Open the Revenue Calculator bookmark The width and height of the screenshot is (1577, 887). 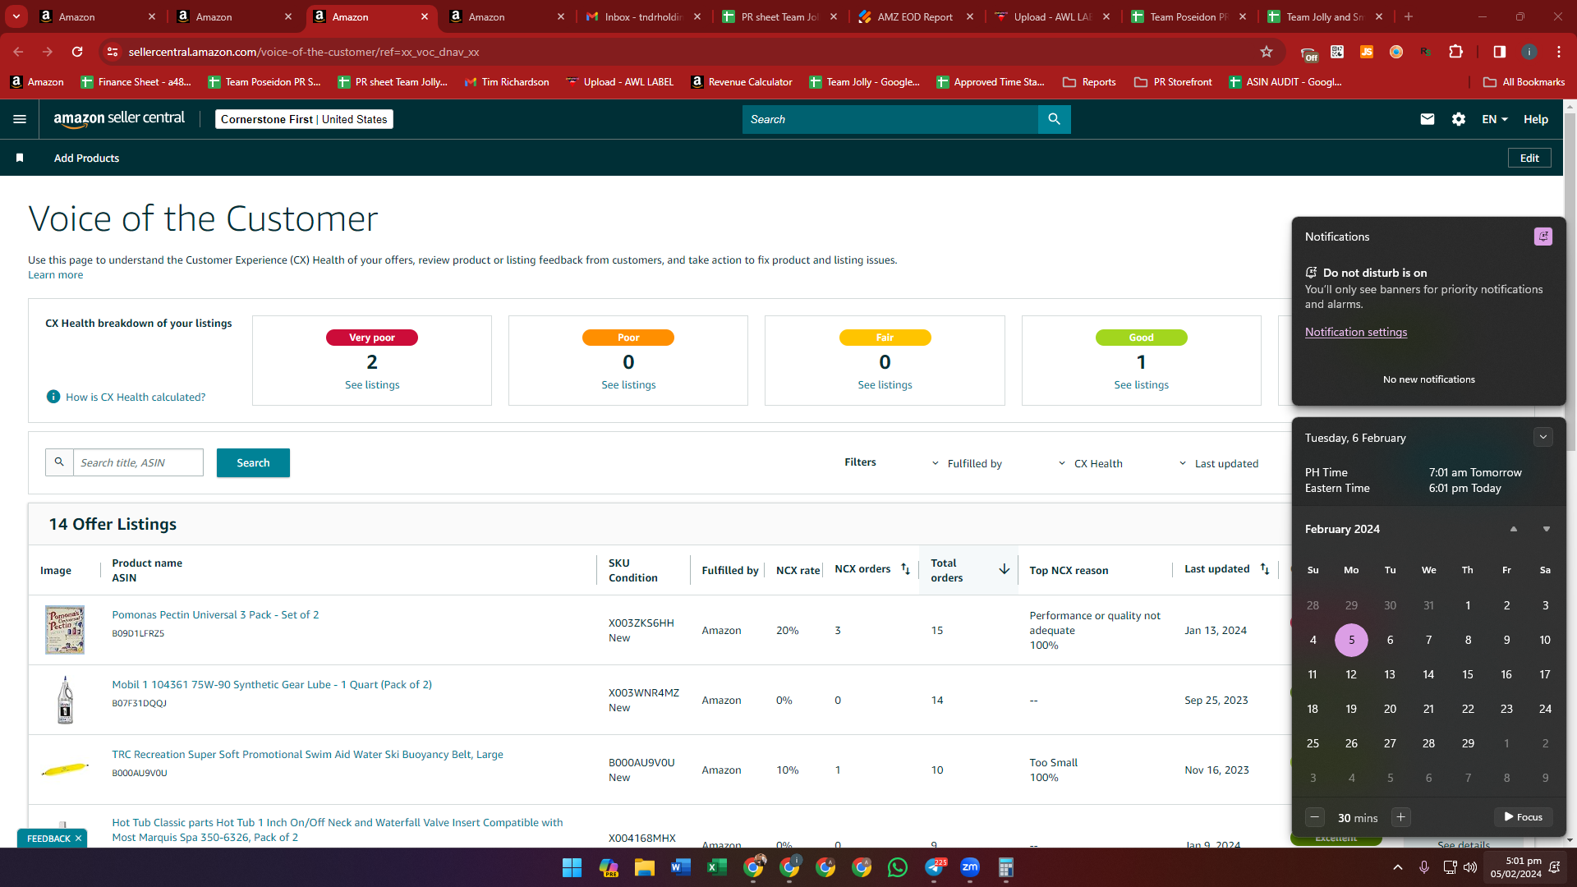pos(742,82)
